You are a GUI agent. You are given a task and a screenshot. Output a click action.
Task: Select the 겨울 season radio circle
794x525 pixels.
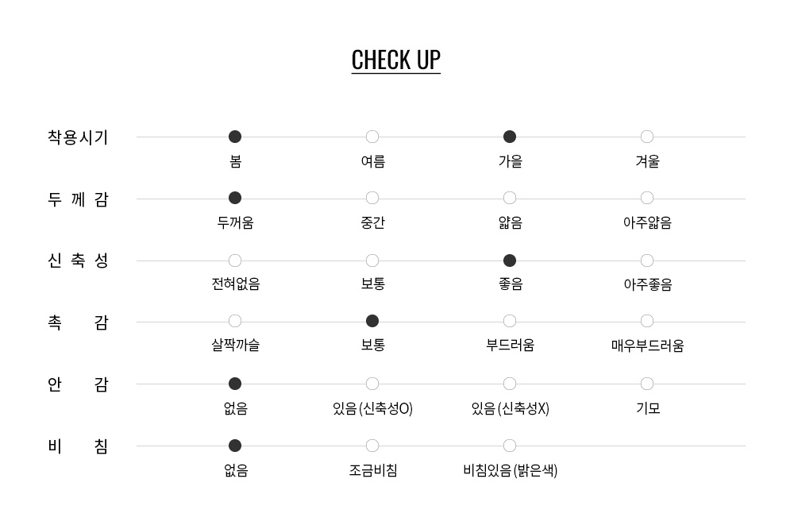tap(646, 137)
